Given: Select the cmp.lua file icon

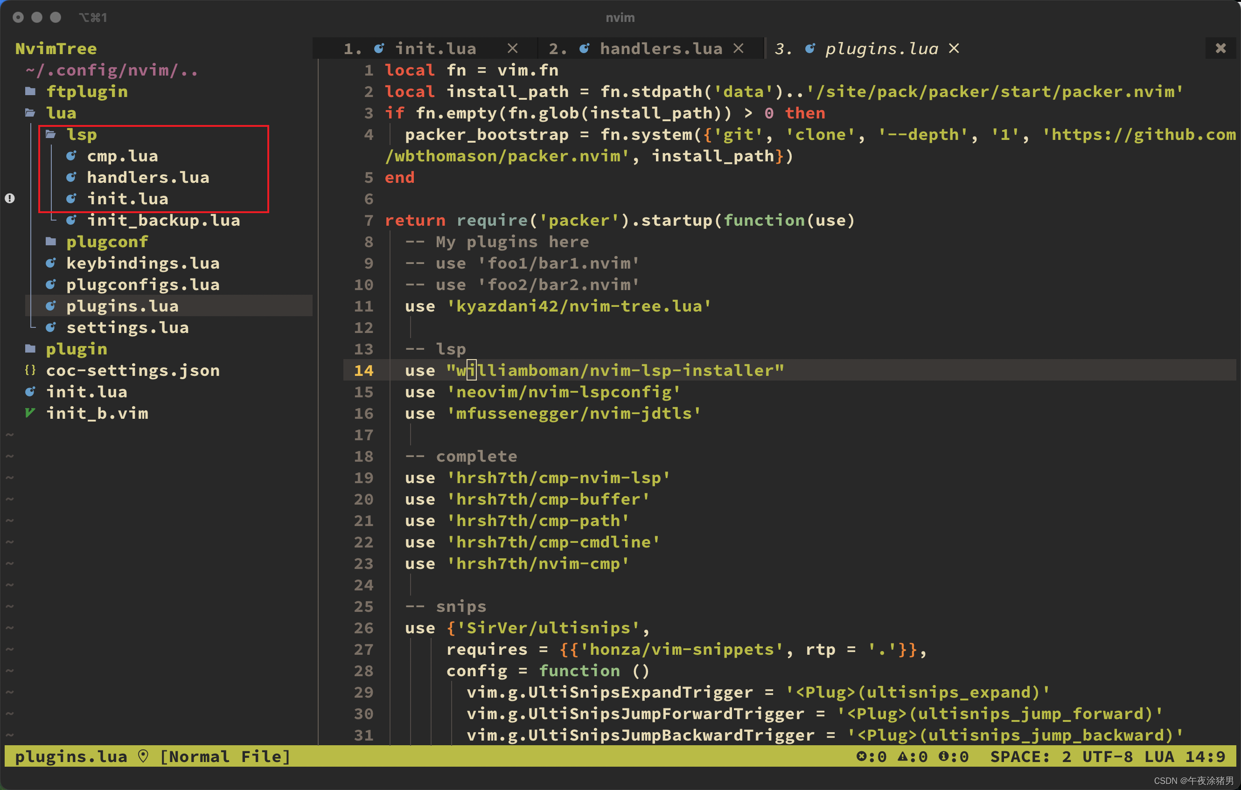Looking at the screenshot, I should (x=73, y=155).
